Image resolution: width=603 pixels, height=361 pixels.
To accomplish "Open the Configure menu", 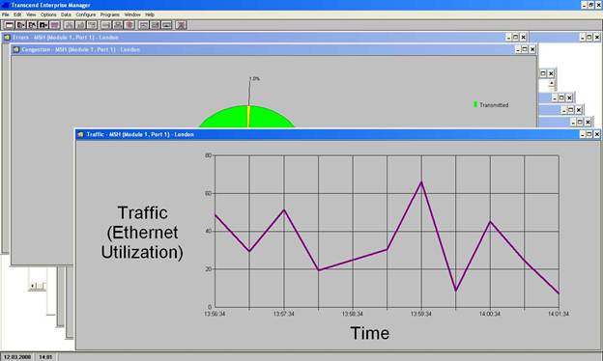I will (86, 14).
